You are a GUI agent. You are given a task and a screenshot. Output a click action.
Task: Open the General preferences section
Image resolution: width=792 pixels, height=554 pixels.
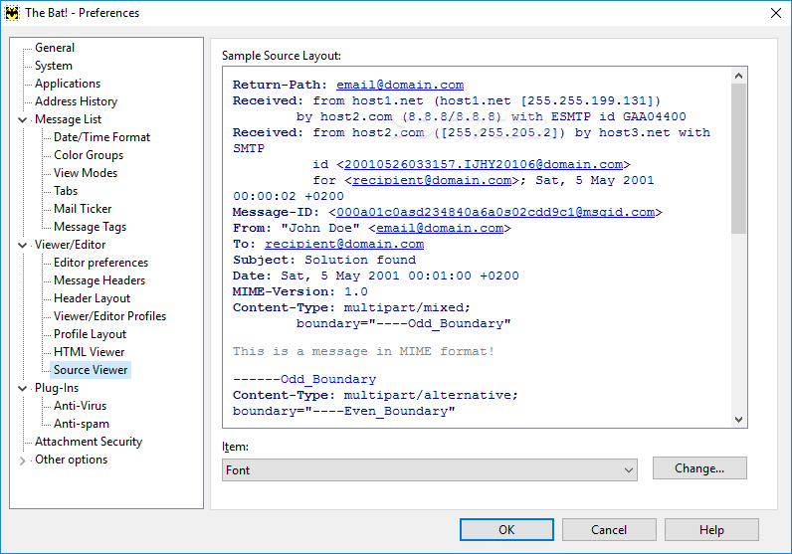pyautogui.click(x=55, y=48)
